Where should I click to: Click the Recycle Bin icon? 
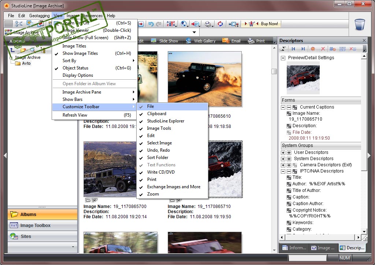click(360, 24)
